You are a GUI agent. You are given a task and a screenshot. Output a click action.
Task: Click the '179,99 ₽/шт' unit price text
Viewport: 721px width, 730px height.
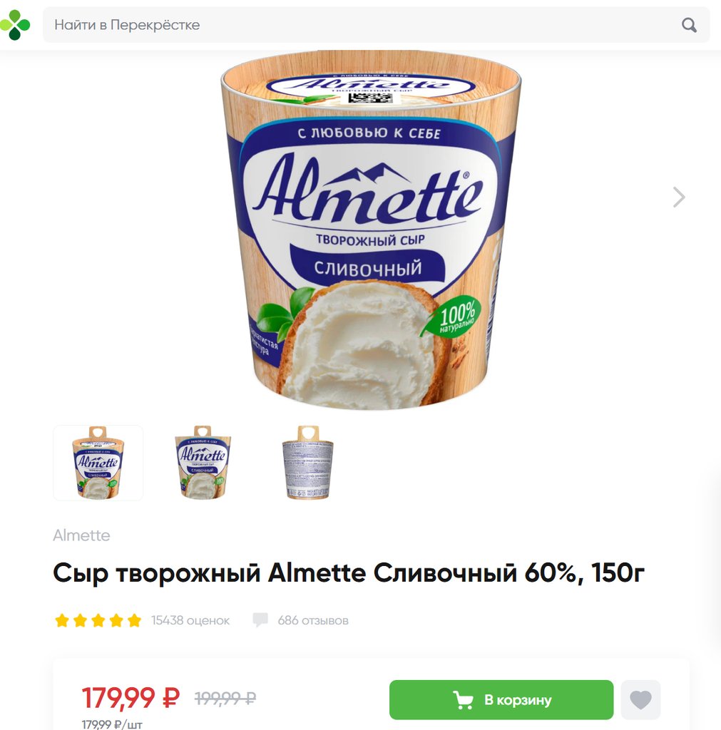coord(112,724)
